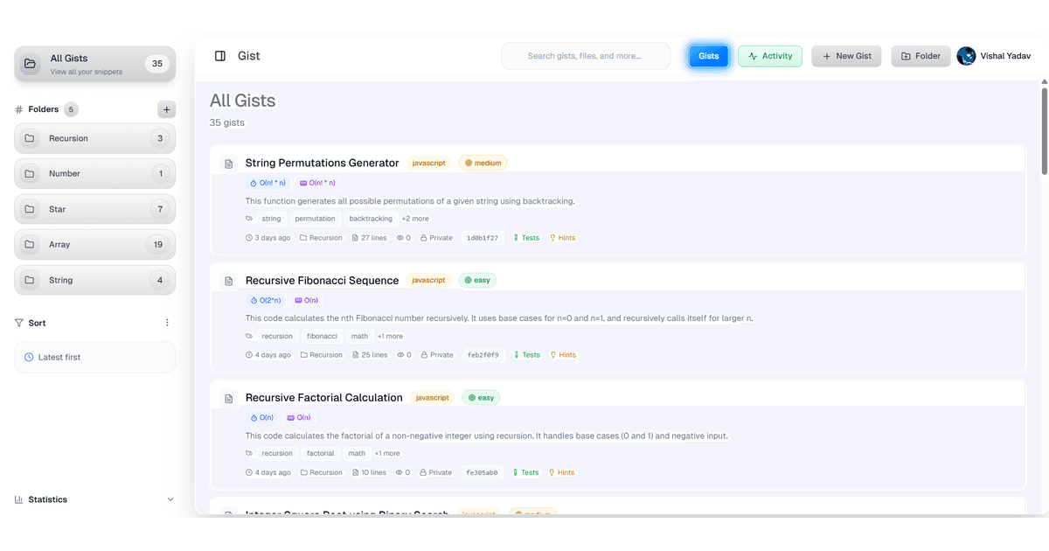Switch to the Gists tab
This screenshot has height=551, width=1049.
709,56
